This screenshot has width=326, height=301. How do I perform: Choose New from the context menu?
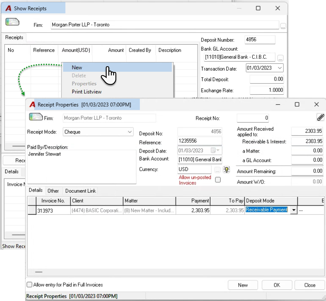click(x=117, y=67)
